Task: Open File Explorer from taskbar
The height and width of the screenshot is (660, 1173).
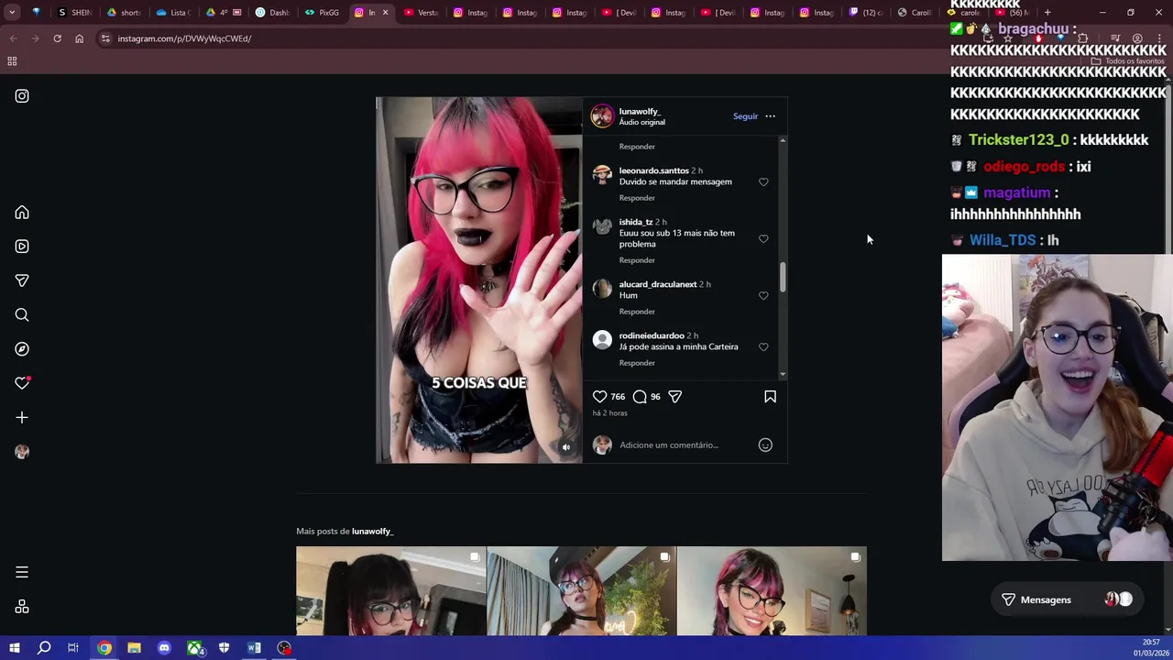Action: pos(134,648)
